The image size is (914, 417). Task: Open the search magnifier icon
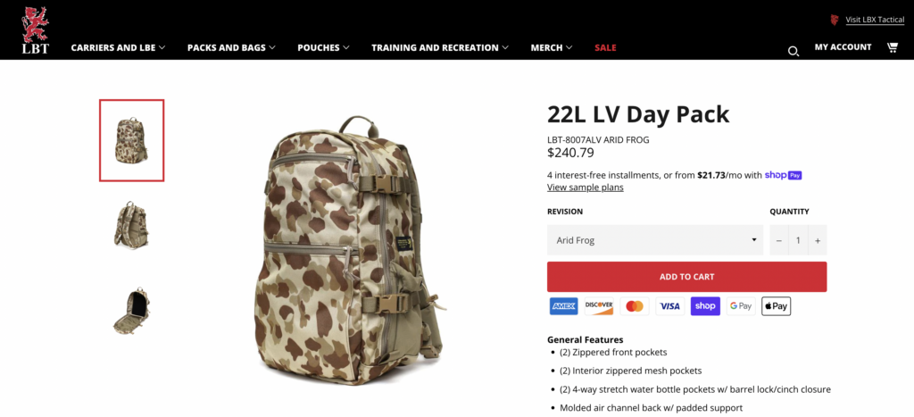(793, 51)
